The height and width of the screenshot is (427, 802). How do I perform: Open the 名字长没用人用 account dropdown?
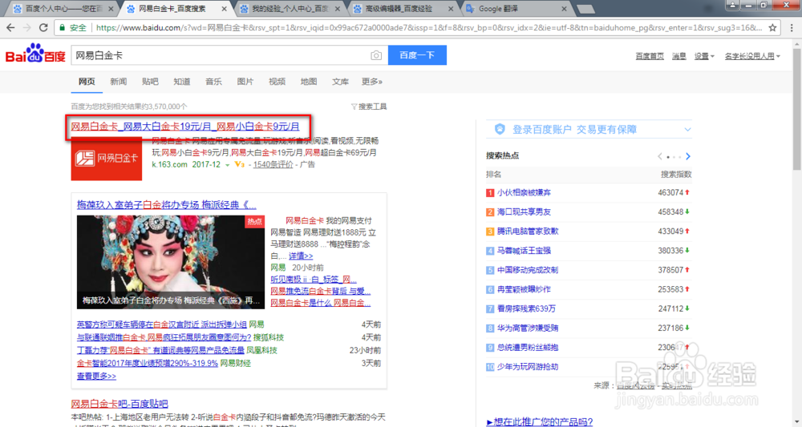(x=752, y=56)
